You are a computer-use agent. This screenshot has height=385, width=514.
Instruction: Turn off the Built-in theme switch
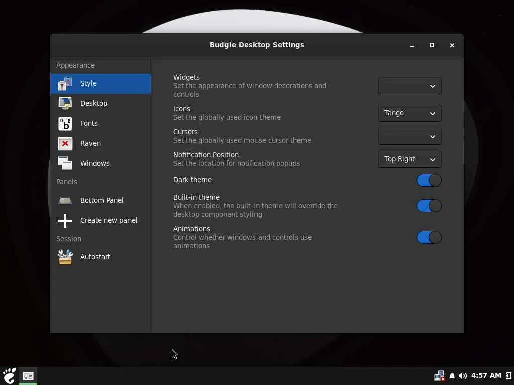429,206
